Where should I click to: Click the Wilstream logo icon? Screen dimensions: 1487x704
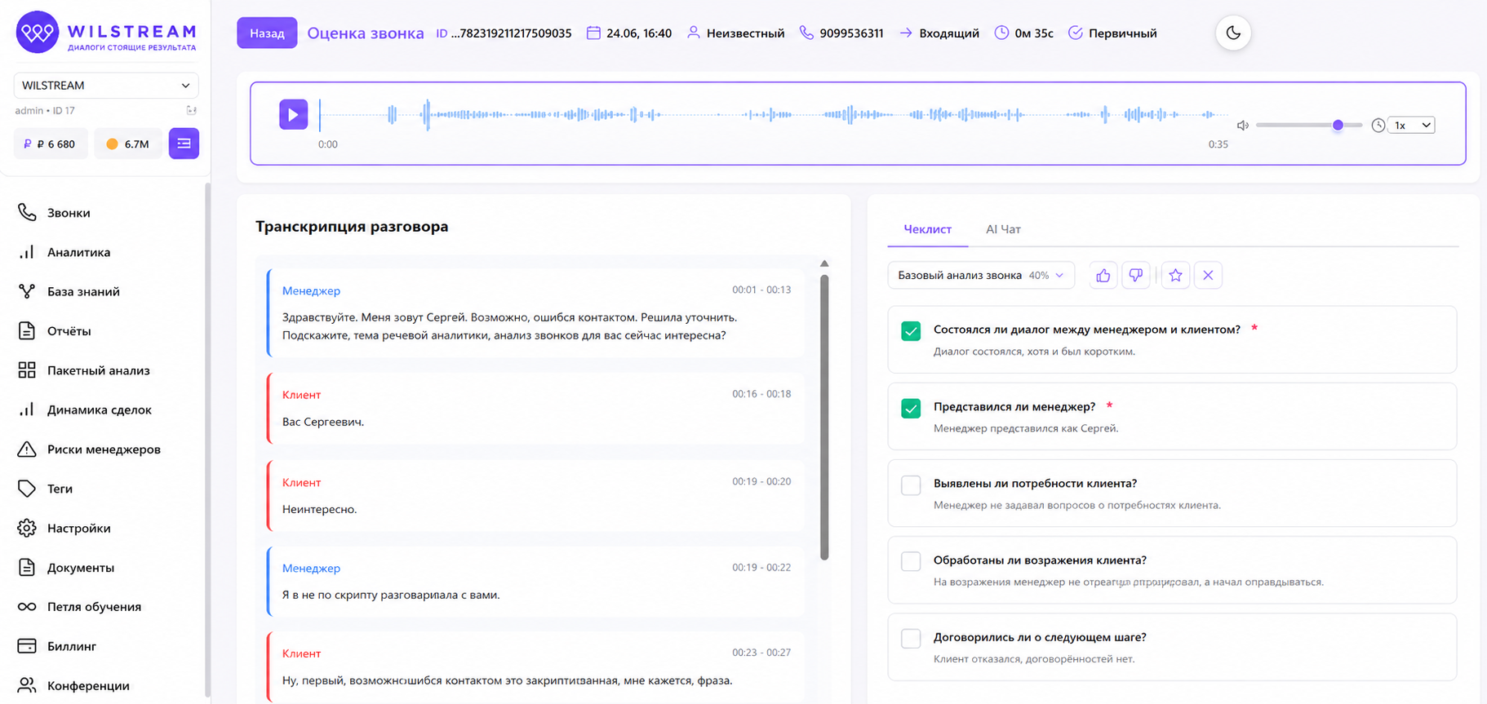pyautogui.click(x=38, y=33)
